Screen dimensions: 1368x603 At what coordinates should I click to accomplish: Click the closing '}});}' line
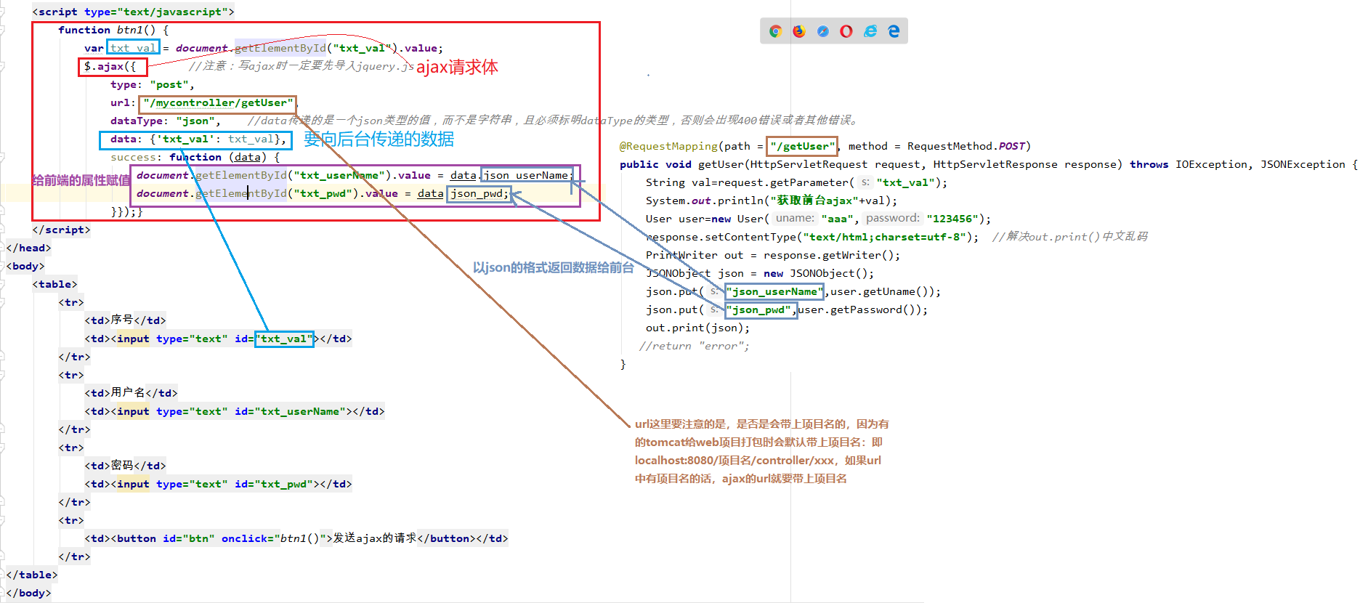point(126,212)
